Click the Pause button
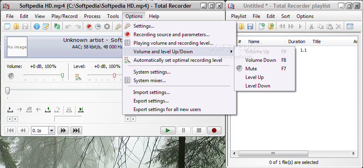 [184, 131]
